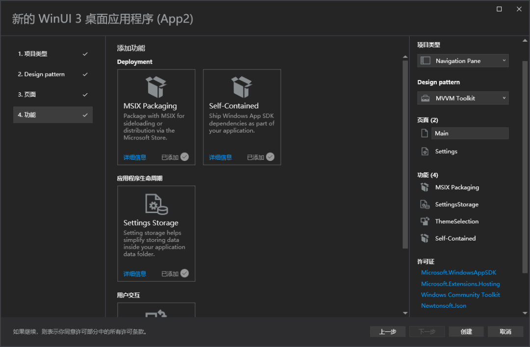
Task: Open Windows Community Toolkit license link
Action: click(460, 294)
